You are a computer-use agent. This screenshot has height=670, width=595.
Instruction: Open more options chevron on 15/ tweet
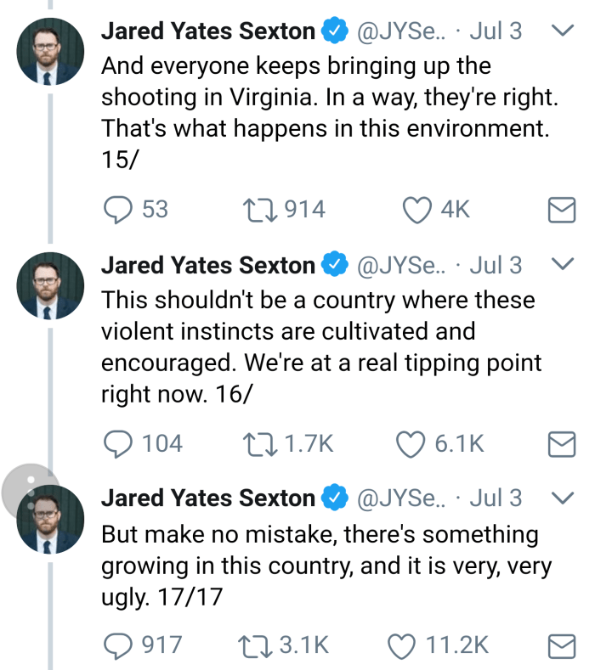[562, 31]
